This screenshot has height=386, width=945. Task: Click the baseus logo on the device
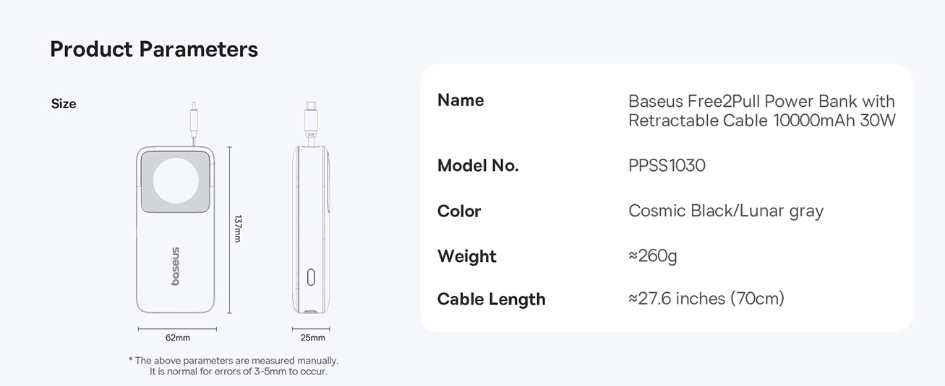point(176,266)
